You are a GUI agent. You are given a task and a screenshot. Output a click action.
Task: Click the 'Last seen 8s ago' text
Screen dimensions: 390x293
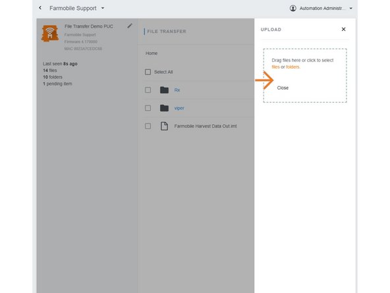pos(60,64)
